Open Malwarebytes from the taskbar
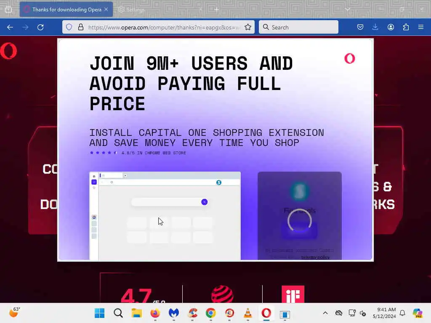The image size is (431, 323). [174, 313]
